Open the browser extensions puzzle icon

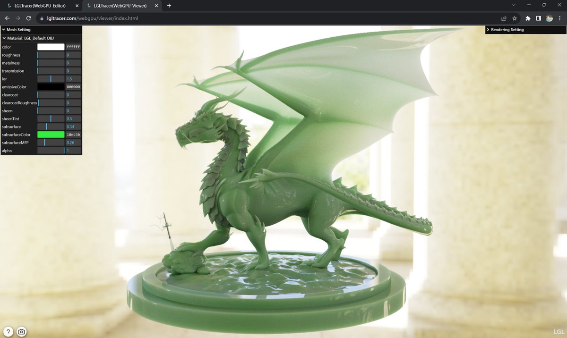528,18
